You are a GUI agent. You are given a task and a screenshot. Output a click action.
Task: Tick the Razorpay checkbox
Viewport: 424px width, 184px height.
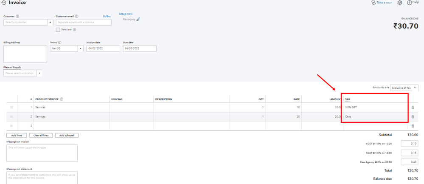[120, 20]
